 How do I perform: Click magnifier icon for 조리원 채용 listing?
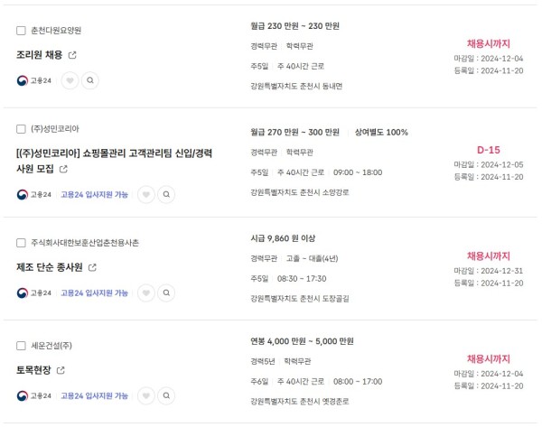(x=90, y=80)
